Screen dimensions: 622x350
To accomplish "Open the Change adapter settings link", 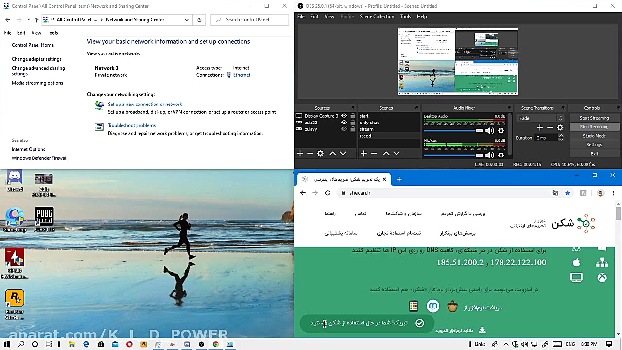I will pyautogui.click(x=36, y=59).
